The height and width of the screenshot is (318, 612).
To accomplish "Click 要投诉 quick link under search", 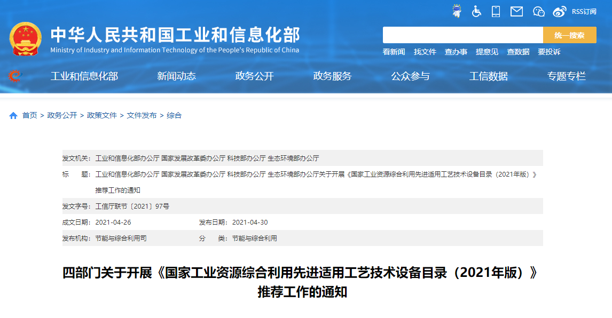I will [549, 52].
